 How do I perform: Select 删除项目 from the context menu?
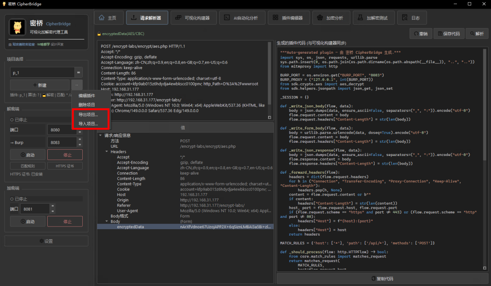click(87, 105)
